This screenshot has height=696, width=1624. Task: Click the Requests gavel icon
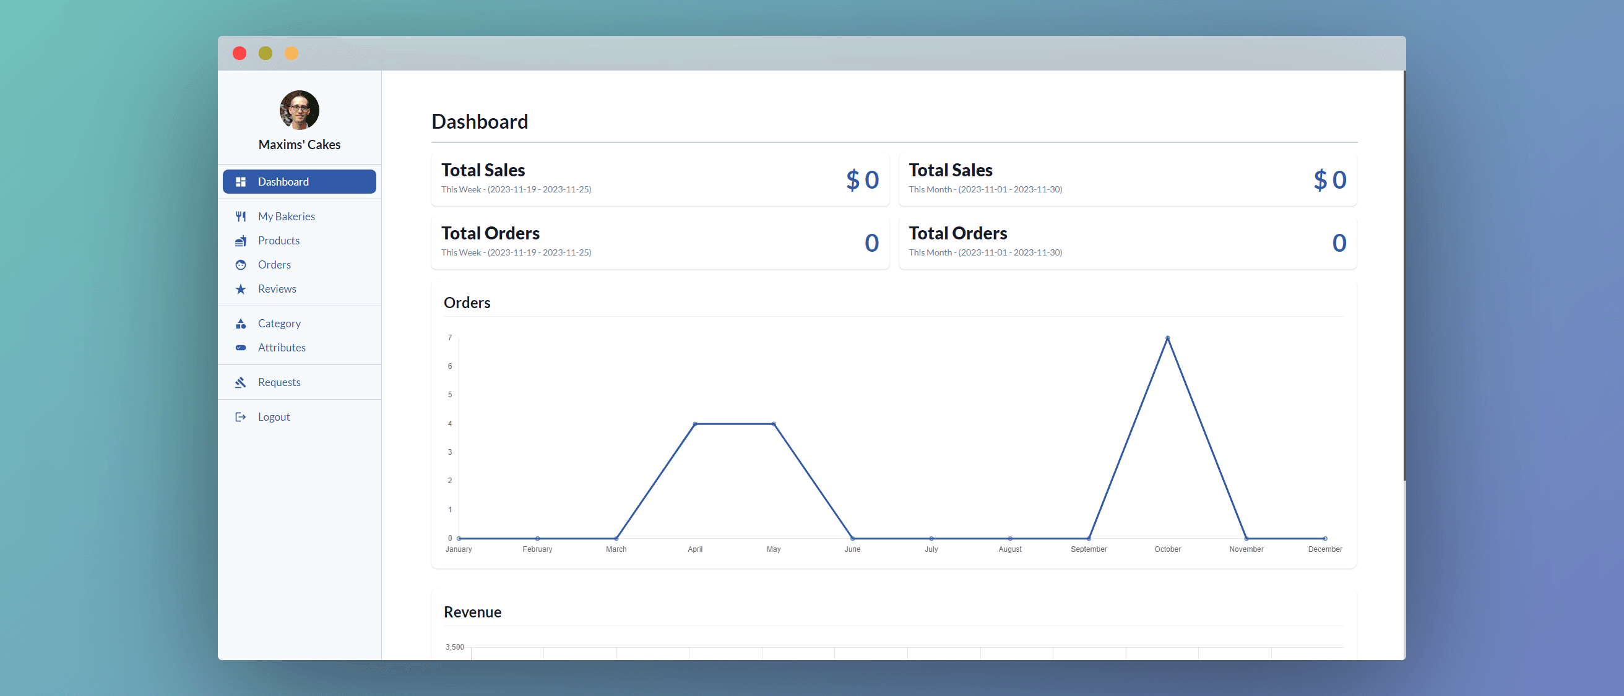pyautogui.click(x=241, y=382)
